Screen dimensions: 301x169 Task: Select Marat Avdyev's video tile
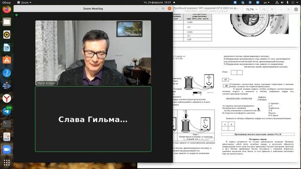point(93,53)
